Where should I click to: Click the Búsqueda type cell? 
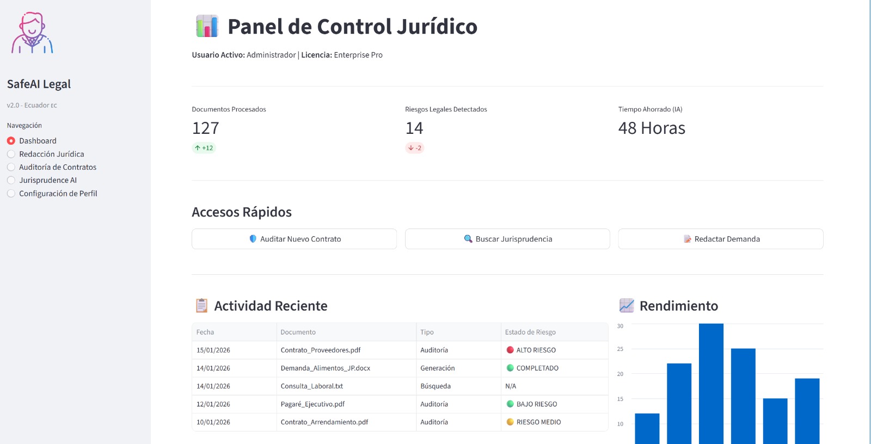(x=458, y=386)
